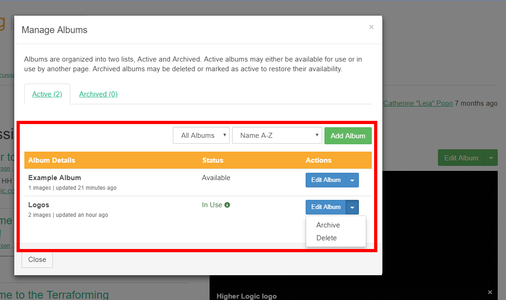
Task: Toggle the caret beside Logos Edit Album button
Action: click(x=352, y=207)
